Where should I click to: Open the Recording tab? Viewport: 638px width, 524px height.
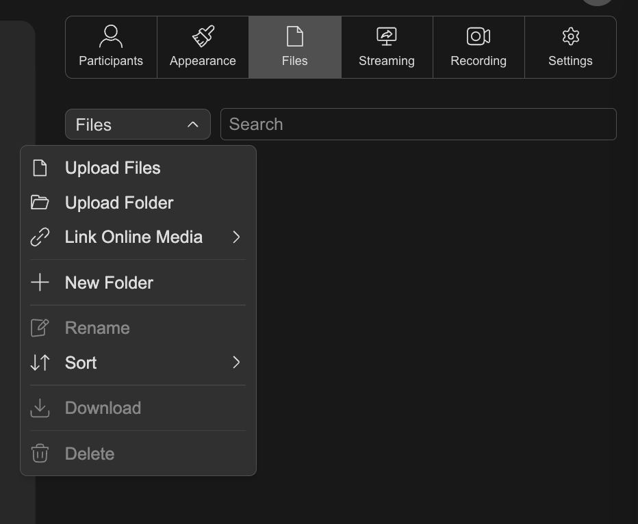pyautogui.click(x=478, y=47)
